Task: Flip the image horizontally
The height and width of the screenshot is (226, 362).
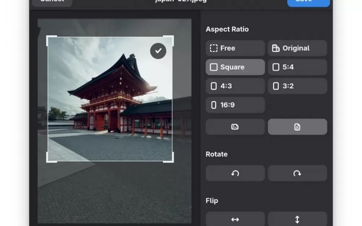Action: (235, 219)
